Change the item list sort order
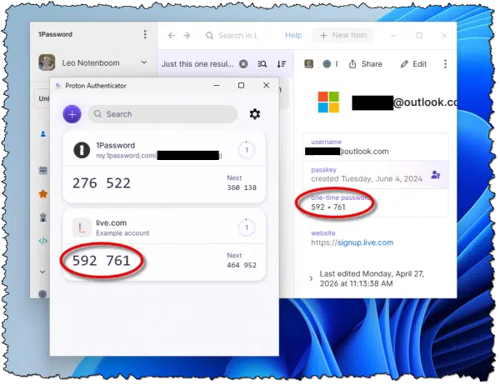This screenshot has height=385, width=500. tap(282, 64)
